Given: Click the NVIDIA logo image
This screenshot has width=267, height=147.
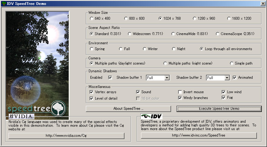Looking at the screenshot, I should pos(21,117).
